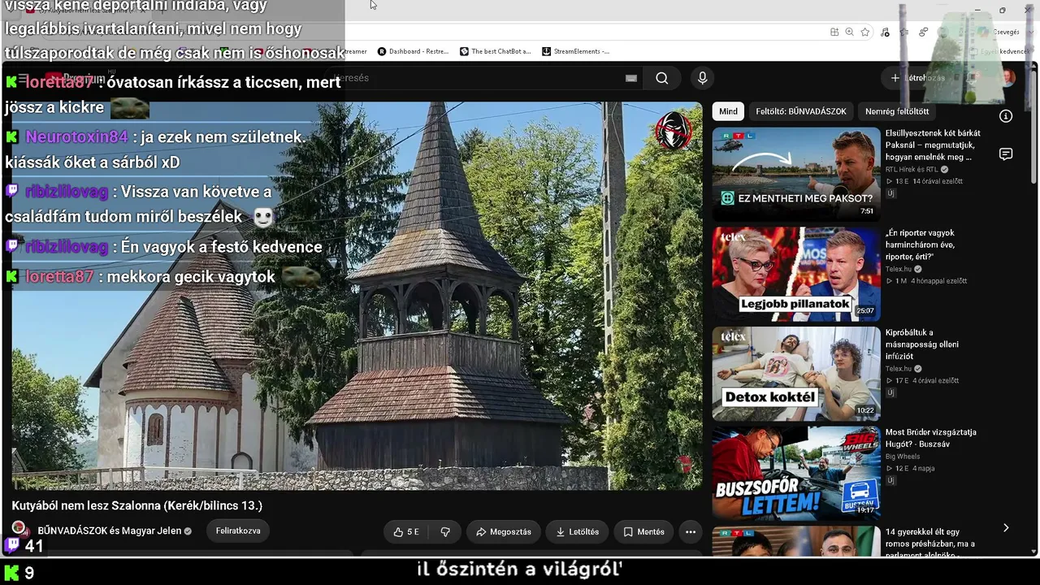Click the playing video frame of the church

click(x=357, y=296)
